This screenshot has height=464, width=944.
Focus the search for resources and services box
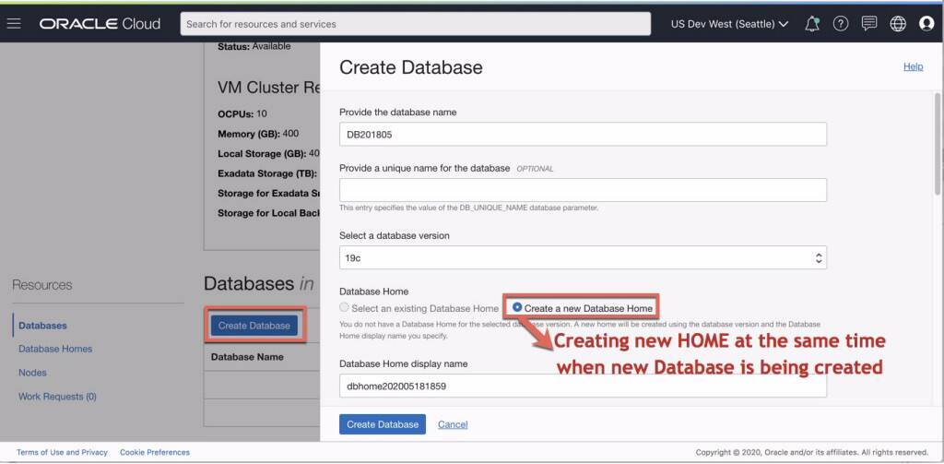[x=416, y=24]
